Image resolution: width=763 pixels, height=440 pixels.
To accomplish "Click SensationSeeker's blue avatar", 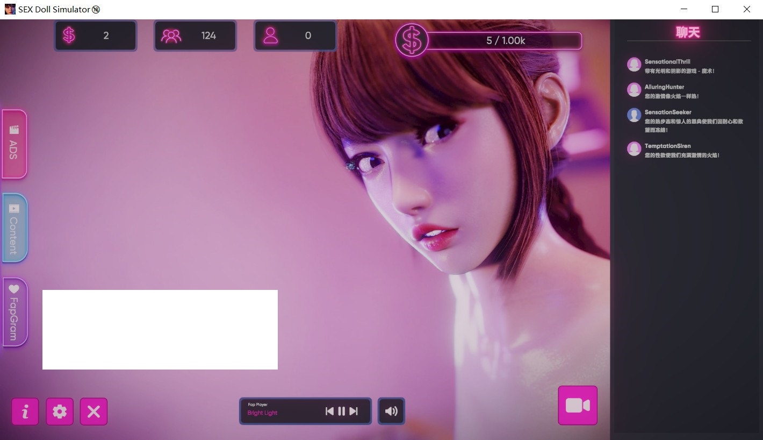I will tap(634, 115).
